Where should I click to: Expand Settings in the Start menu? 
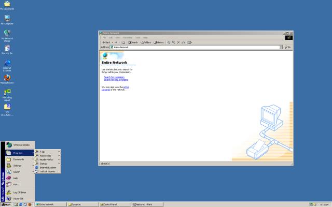coord(20,166)
